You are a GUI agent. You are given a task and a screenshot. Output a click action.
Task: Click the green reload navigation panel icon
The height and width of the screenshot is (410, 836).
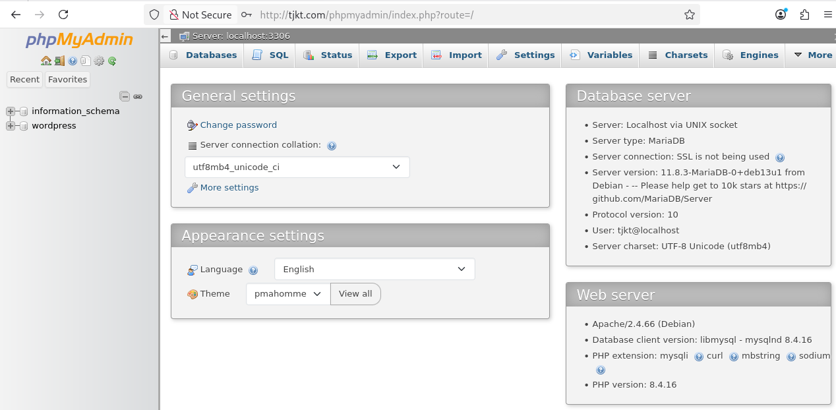[x=112, y=61]
